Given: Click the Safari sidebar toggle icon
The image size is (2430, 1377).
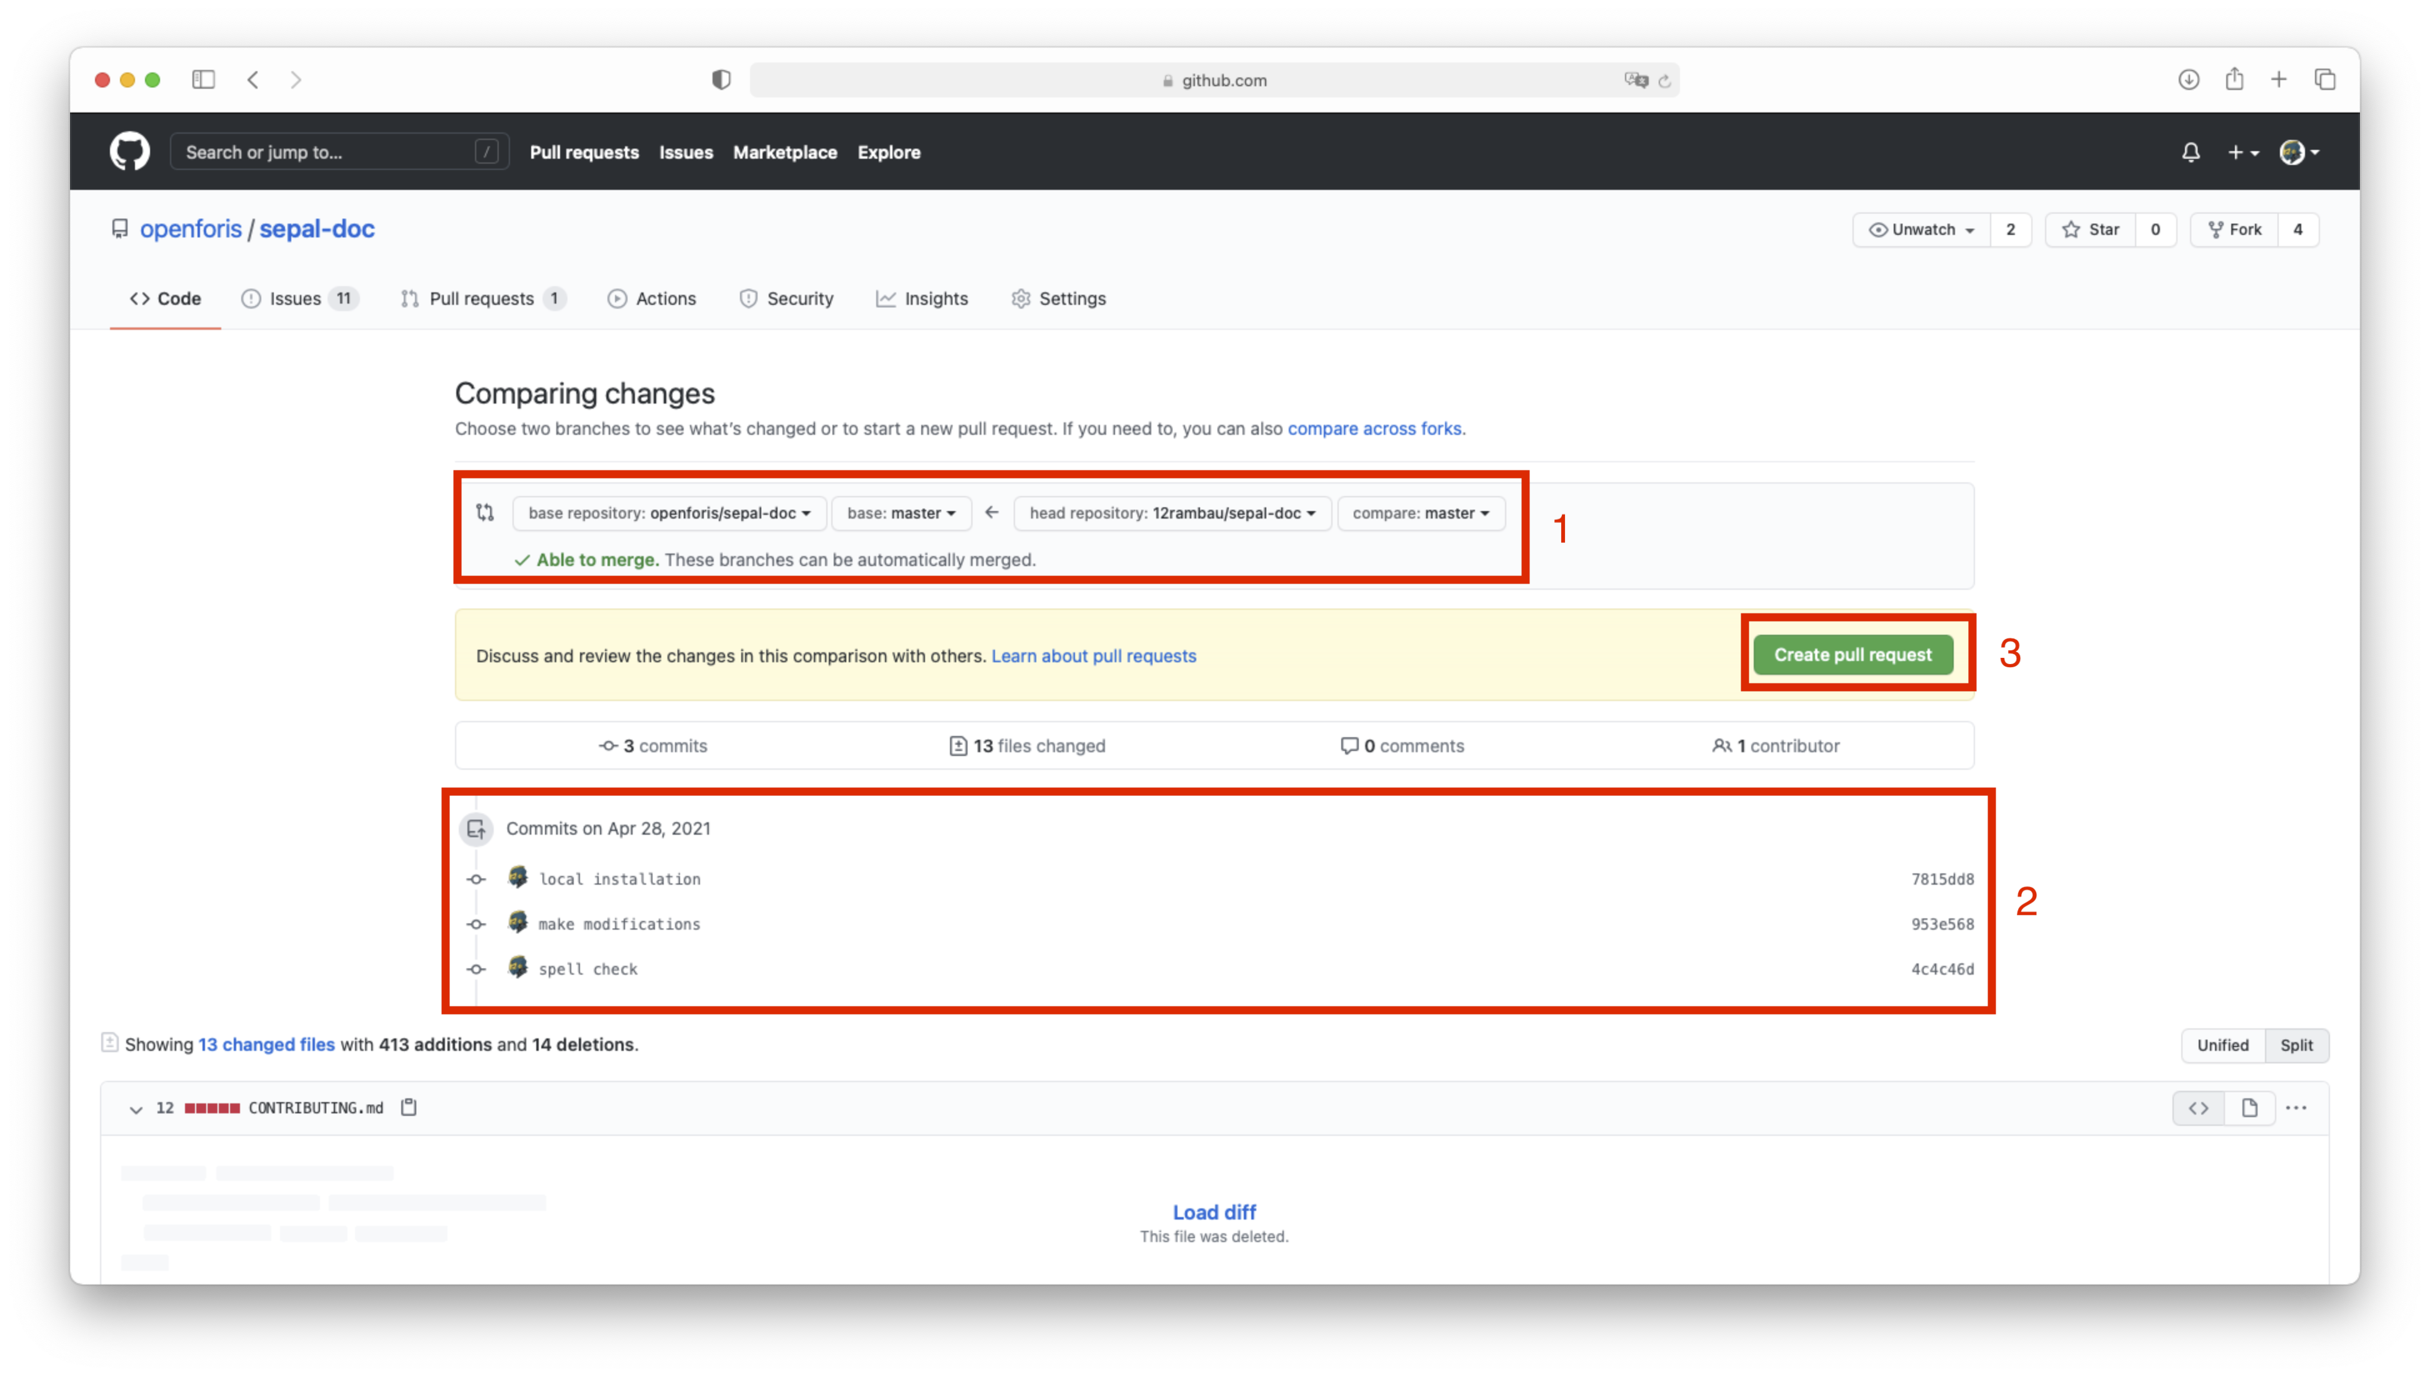Looking at the screenshot, I should [203, 79].
